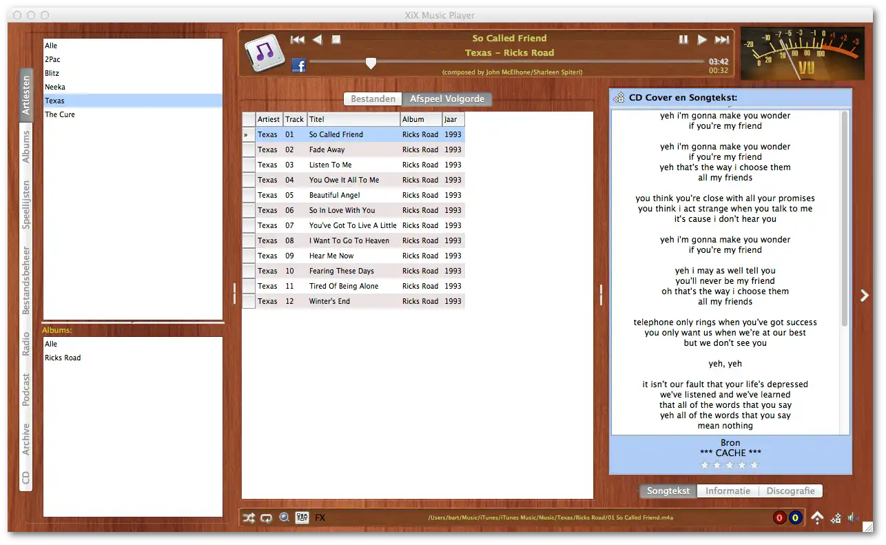Click the XiX music note logo icon
This screenshot has height=545, width=886.
tap(265, 52)
